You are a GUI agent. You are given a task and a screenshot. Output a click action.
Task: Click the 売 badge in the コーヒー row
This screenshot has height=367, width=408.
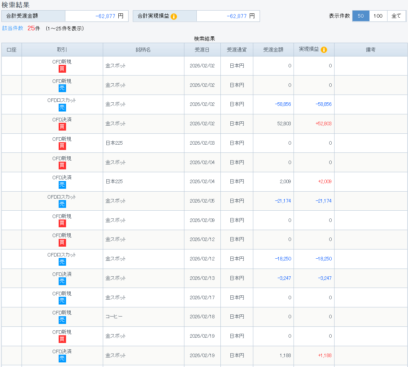point(62,320)
